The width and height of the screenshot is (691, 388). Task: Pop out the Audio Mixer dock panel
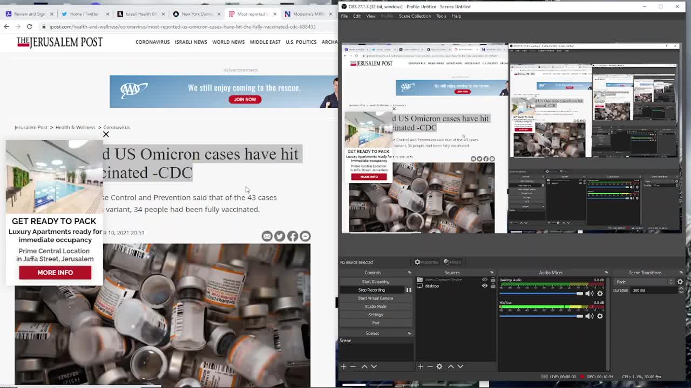coord(606,273)
